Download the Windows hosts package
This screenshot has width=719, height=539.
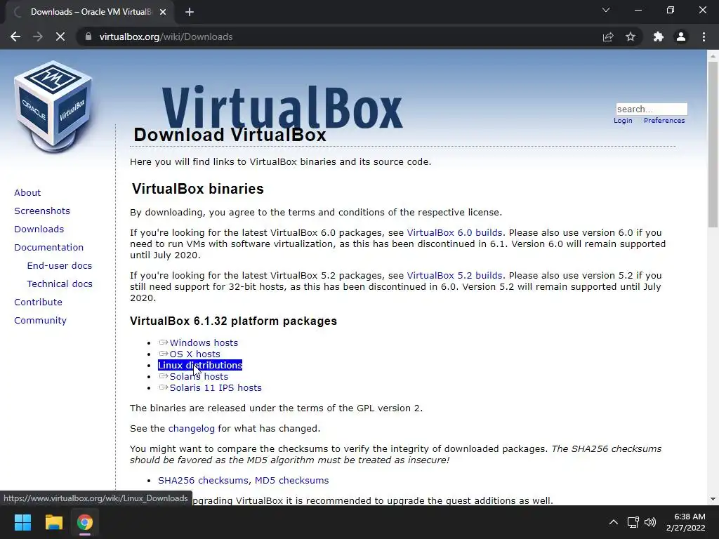(204, 342)
